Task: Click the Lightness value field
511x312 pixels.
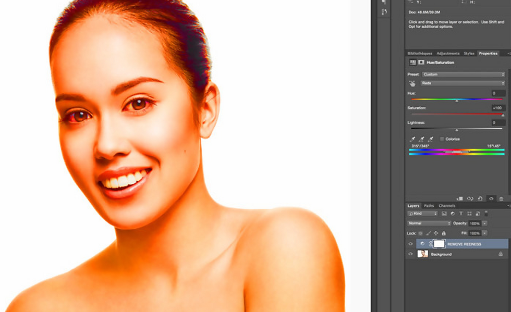Action: pos(498,122)
